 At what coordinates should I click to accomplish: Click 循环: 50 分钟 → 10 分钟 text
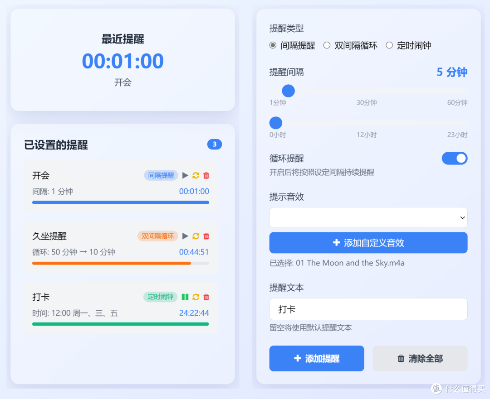[x=74, y=252]
